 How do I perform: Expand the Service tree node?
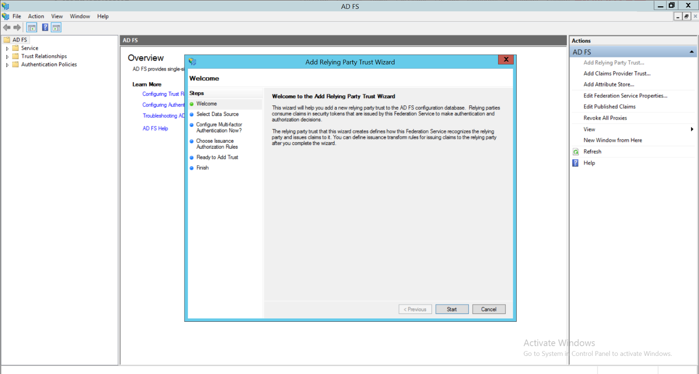[7, 48]
